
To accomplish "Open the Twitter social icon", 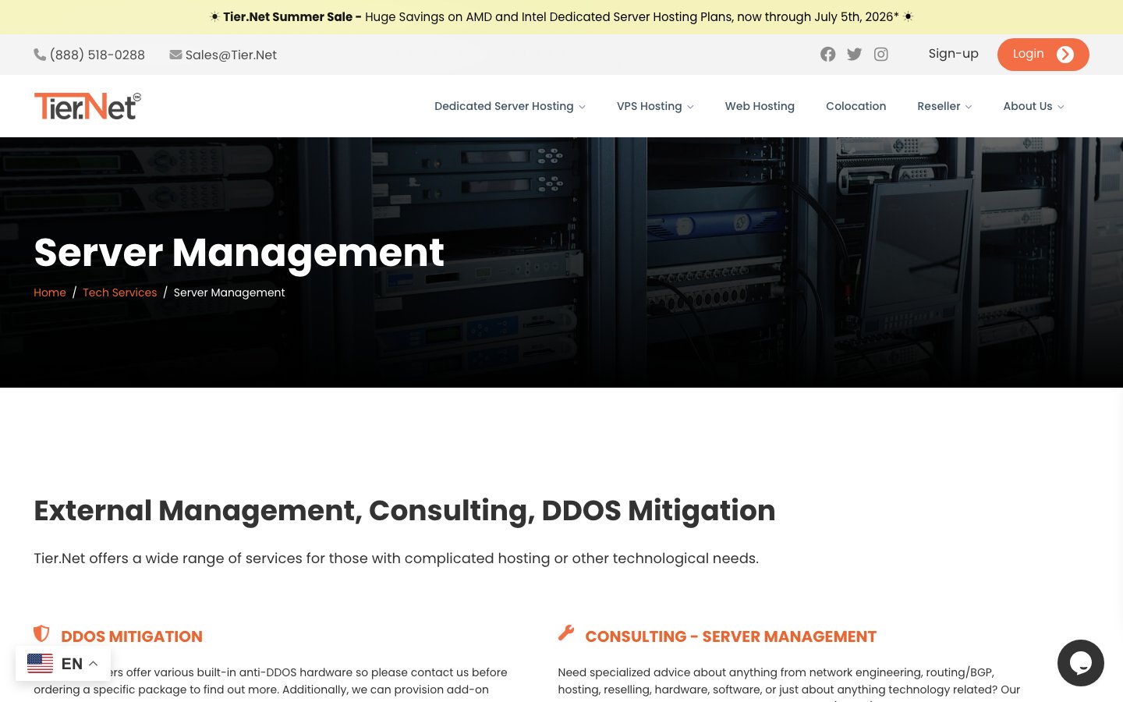I will click(x=855, y=55).
